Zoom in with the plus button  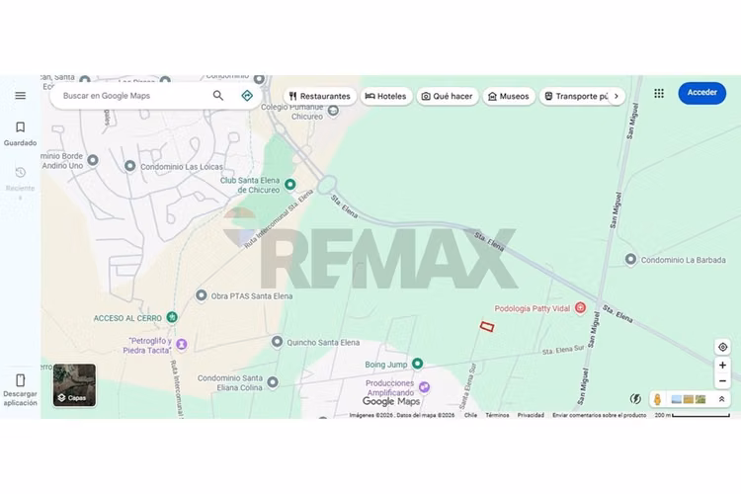tap(722, 366)
